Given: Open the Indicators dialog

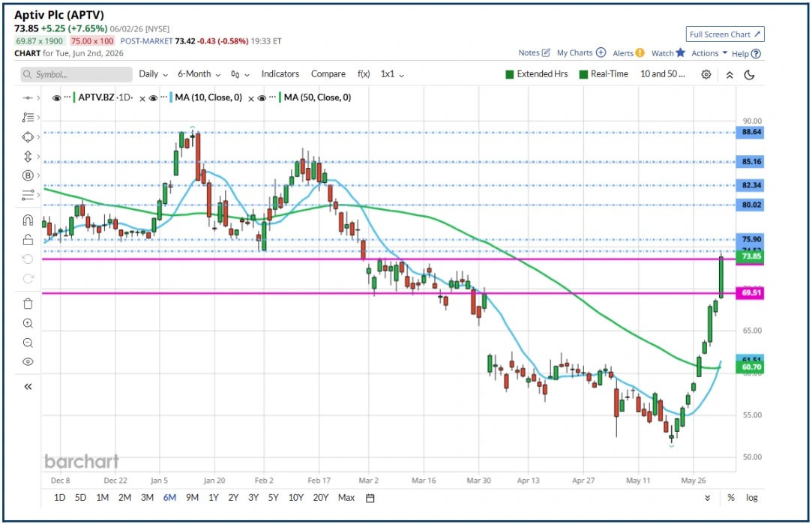Looking at the screenshot, I should coord(280,74).
